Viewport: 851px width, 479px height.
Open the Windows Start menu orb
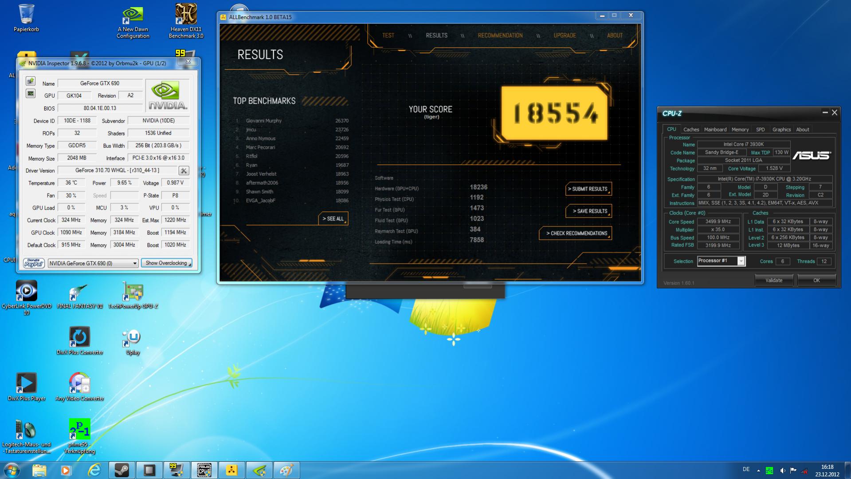click(12, 470)
